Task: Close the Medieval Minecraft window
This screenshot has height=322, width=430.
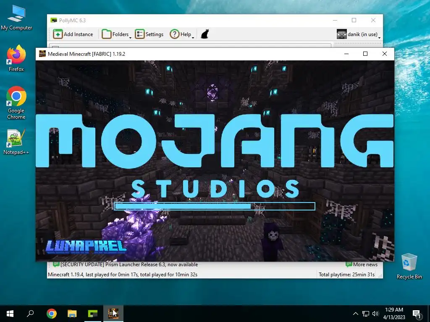Action: coord(385,54)
